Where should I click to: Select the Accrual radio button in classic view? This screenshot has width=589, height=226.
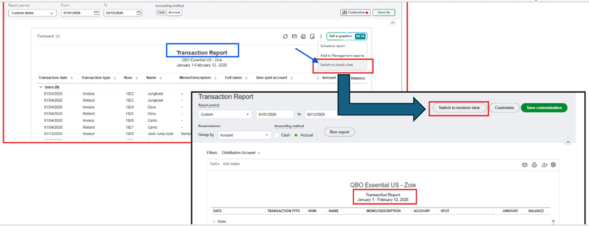tap(295, 135)
